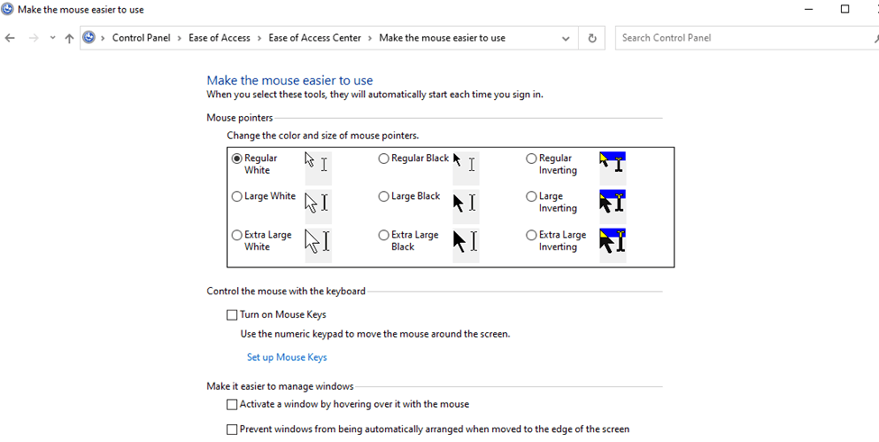Viewport: 879px width, 442px height.
Task: Click the Up to parent folder arrow
Action: click(x=69, y=38)
